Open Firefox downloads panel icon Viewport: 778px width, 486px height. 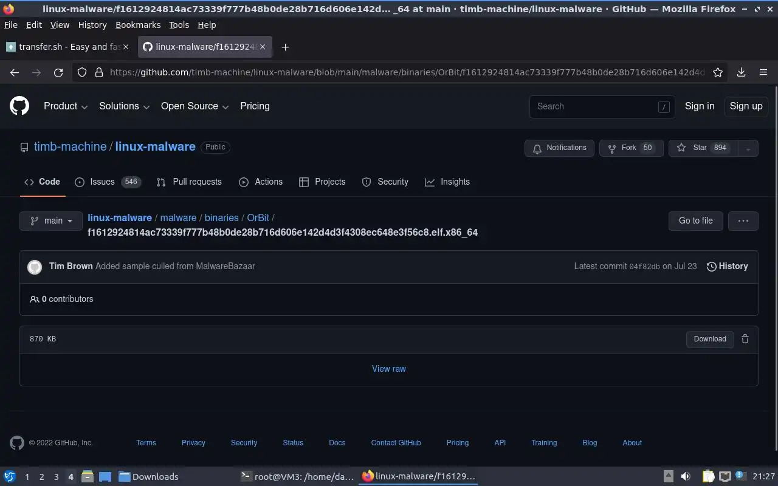pyautogui.click(x=741, y=72)
